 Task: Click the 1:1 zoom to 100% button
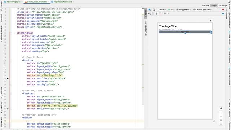[x=221, y=120]
